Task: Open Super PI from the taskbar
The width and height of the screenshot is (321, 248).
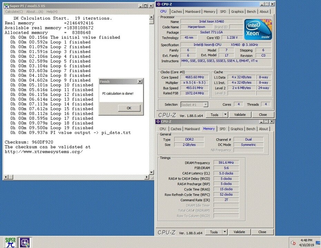Action: 10,242
